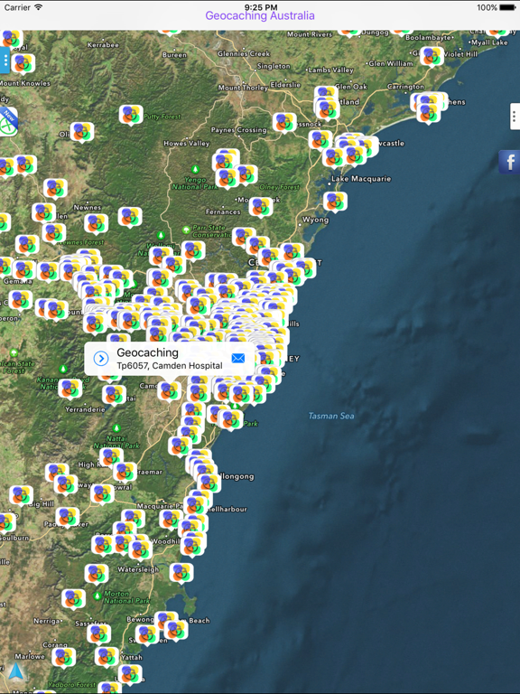
Task: Tap the 'Tp6057, Camden Hospital' callout subtitle
Action: 170,366
